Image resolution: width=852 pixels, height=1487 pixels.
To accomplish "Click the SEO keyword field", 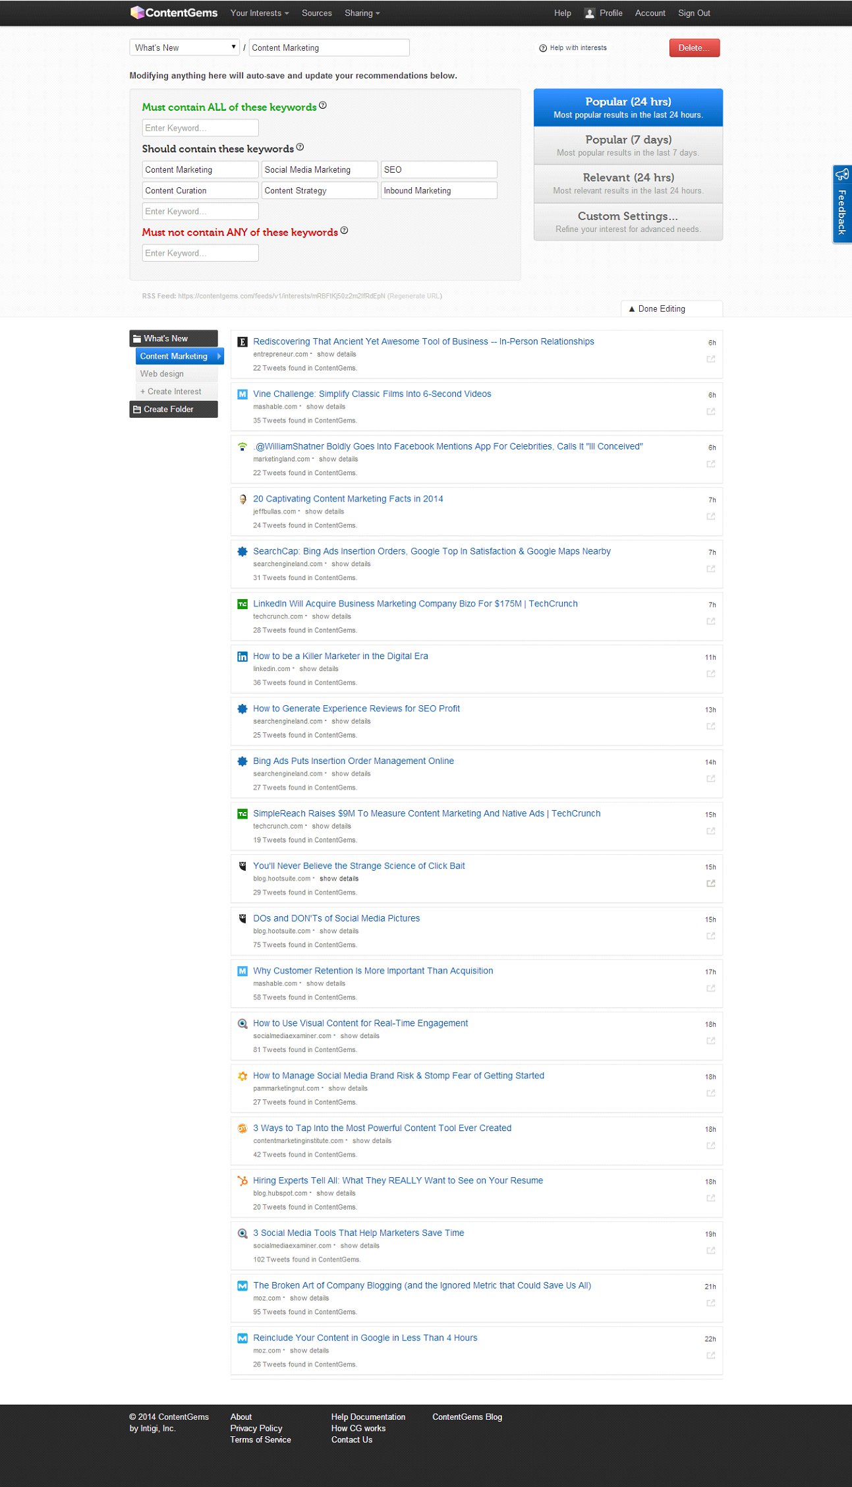I will [x=439, y=169].
